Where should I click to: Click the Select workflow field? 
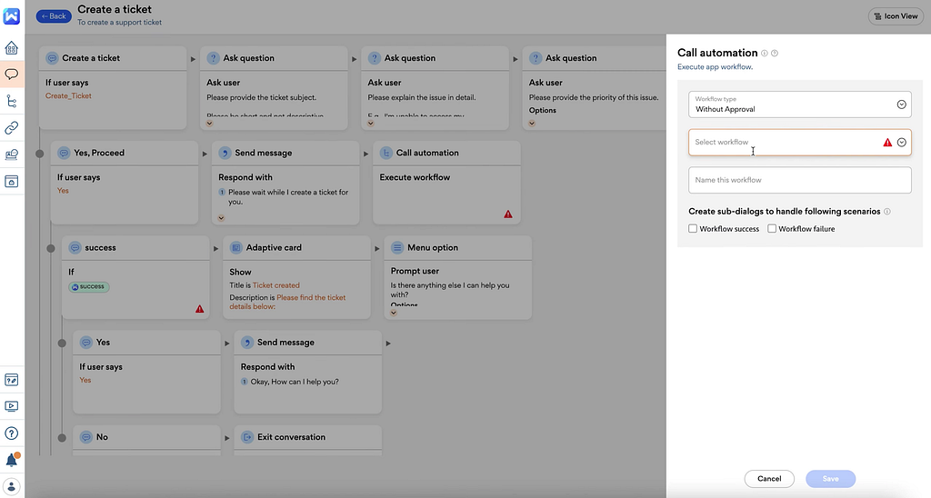click(800, 143)
